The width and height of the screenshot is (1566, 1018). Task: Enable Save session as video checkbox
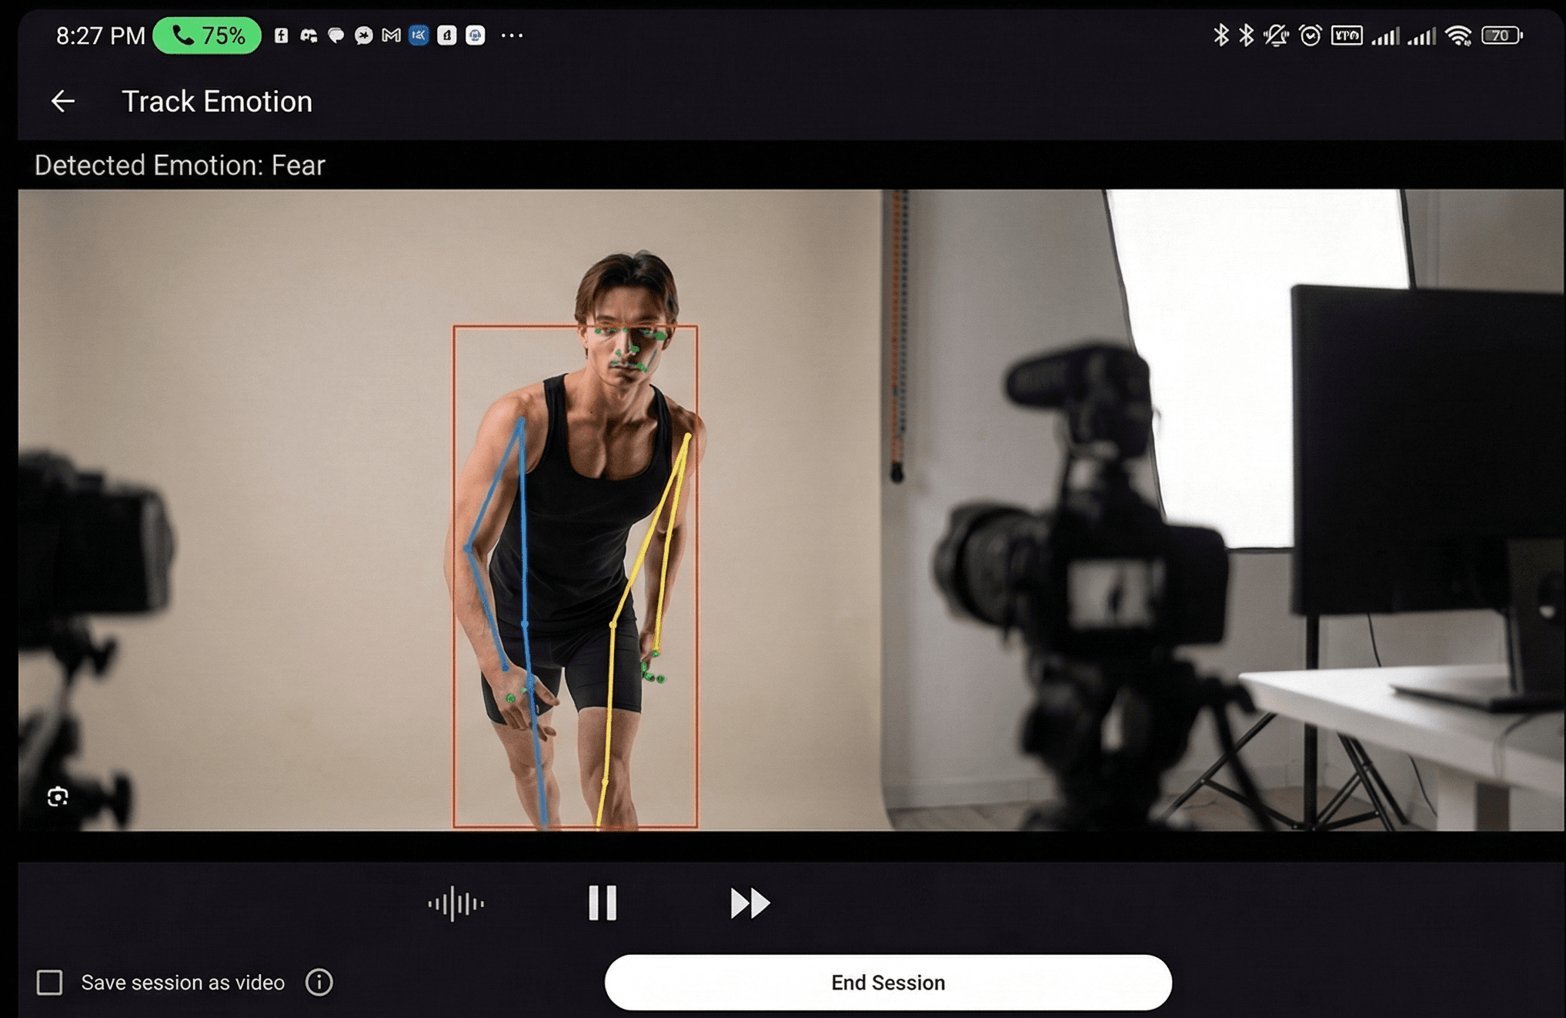[x=50, y=983]
